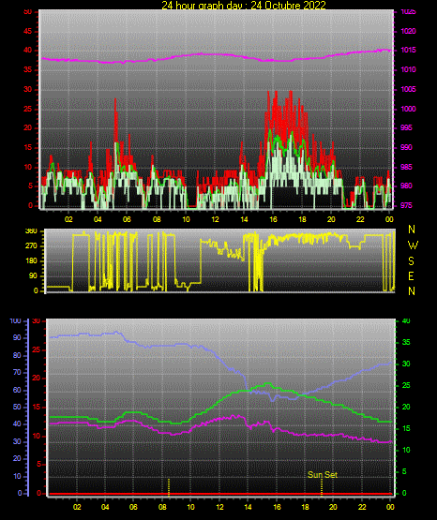Screen dimensions: 437x520
Task: Click the pink "980" pressure axis value
Action: (406, 186)
